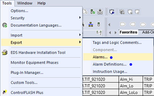Choose Custom Tools... entry

[x=24, y=83]
